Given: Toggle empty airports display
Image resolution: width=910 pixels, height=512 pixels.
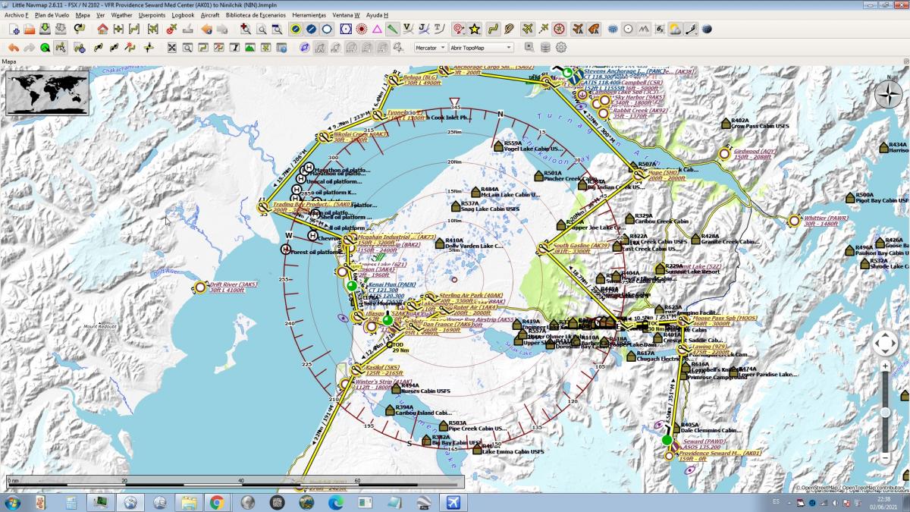Looking at the screenshot, I should 327,29.
